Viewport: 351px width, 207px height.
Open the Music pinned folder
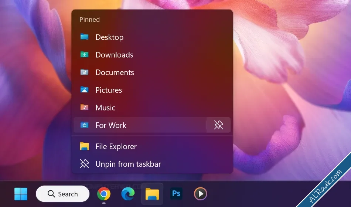[x=152, y=108]
